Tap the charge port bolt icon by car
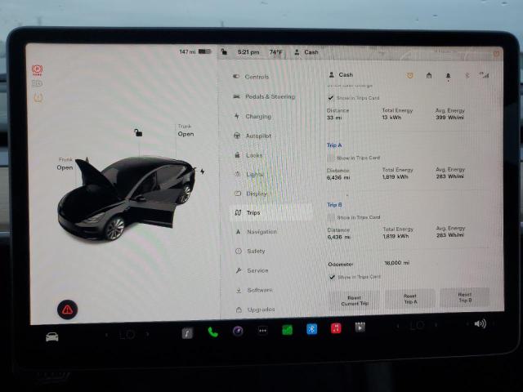523x392 pixels. tap(203, 171)
